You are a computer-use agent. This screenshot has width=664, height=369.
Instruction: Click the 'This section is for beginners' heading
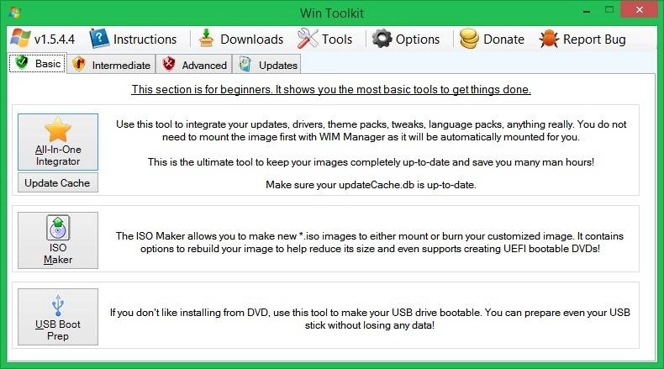click(331, 89)
